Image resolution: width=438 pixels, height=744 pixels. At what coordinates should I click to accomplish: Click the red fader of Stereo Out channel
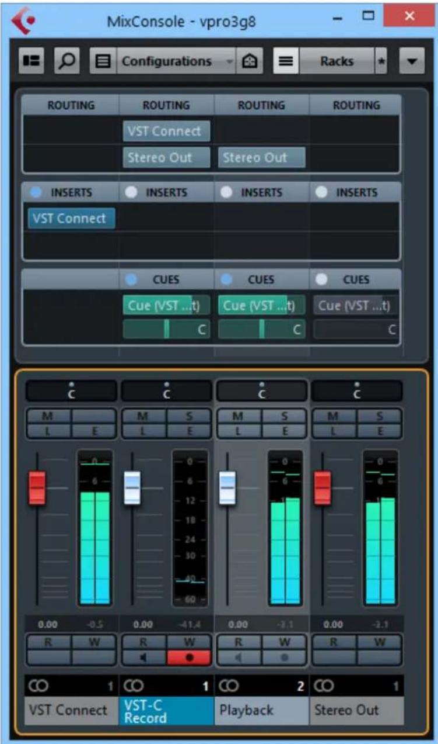point(322,487)
